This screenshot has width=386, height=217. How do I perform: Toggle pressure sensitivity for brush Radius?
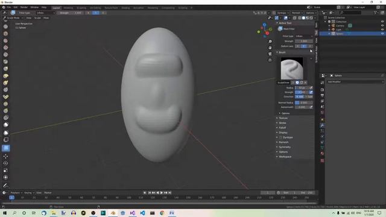pyautogui.click(x=311, y=88)
